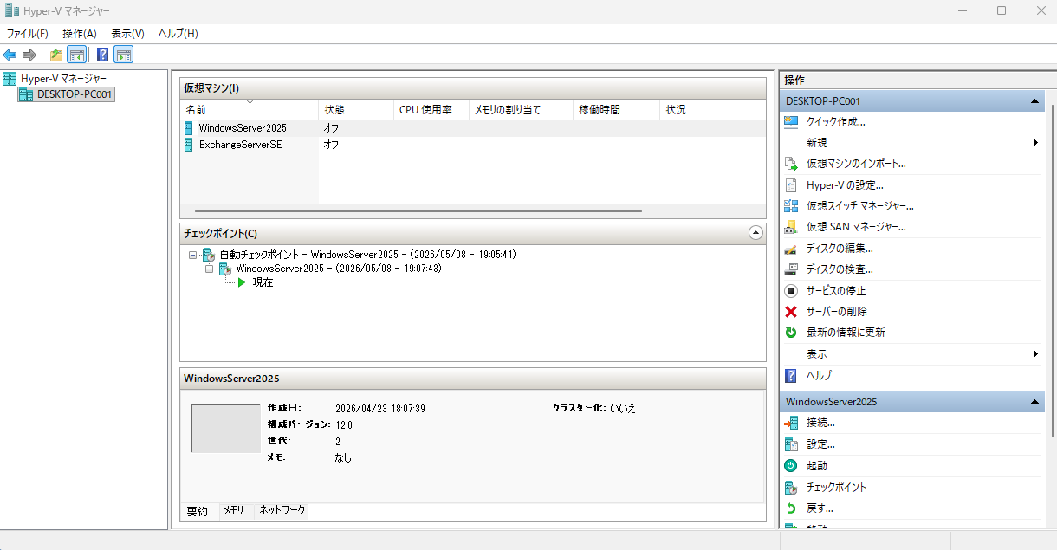This screenshot has height=550, width=1057.
Task: Click the Help question mark toolbar icon
Action: tap(103, 55)
